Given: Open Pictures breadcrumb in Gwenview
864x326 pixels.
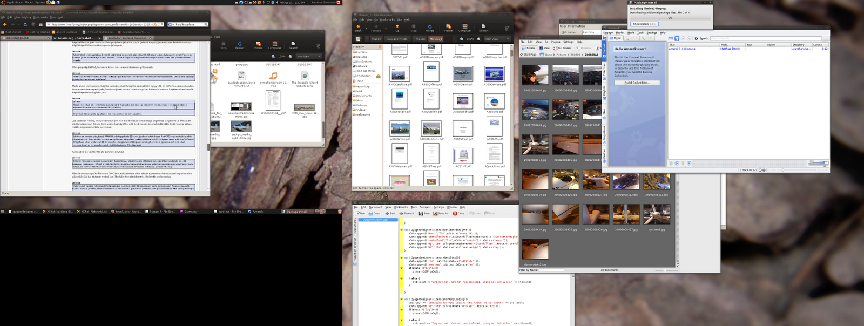Looking at the screenshot, I should [562, 55].
